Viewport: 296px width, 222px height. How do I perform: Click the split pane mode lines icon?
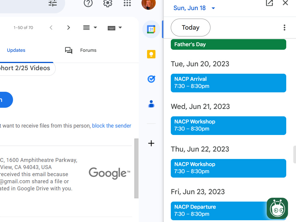[86, 28]
